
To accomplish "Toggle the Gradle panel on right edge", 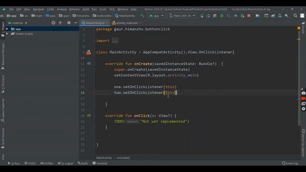I will point(303,28).
